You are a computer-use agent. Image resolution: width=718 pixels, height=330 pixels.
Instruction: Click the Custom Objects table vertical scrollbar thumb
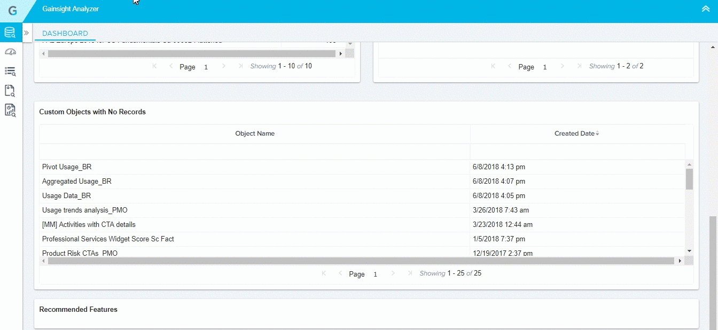689,179
